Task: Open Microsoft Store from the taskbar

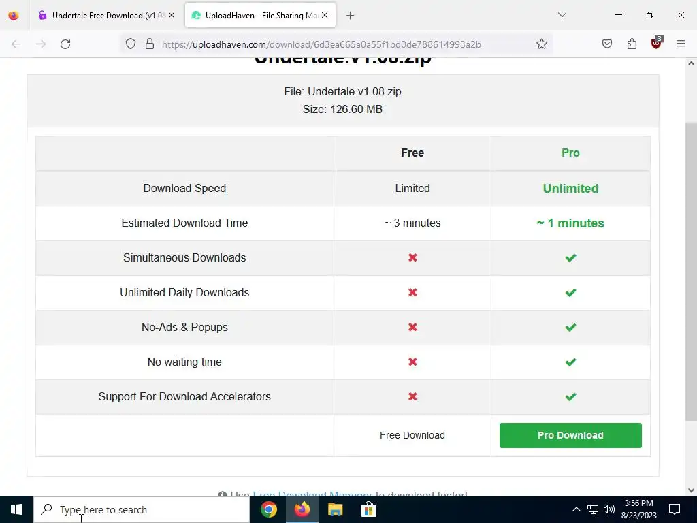Action: (368, 509)
